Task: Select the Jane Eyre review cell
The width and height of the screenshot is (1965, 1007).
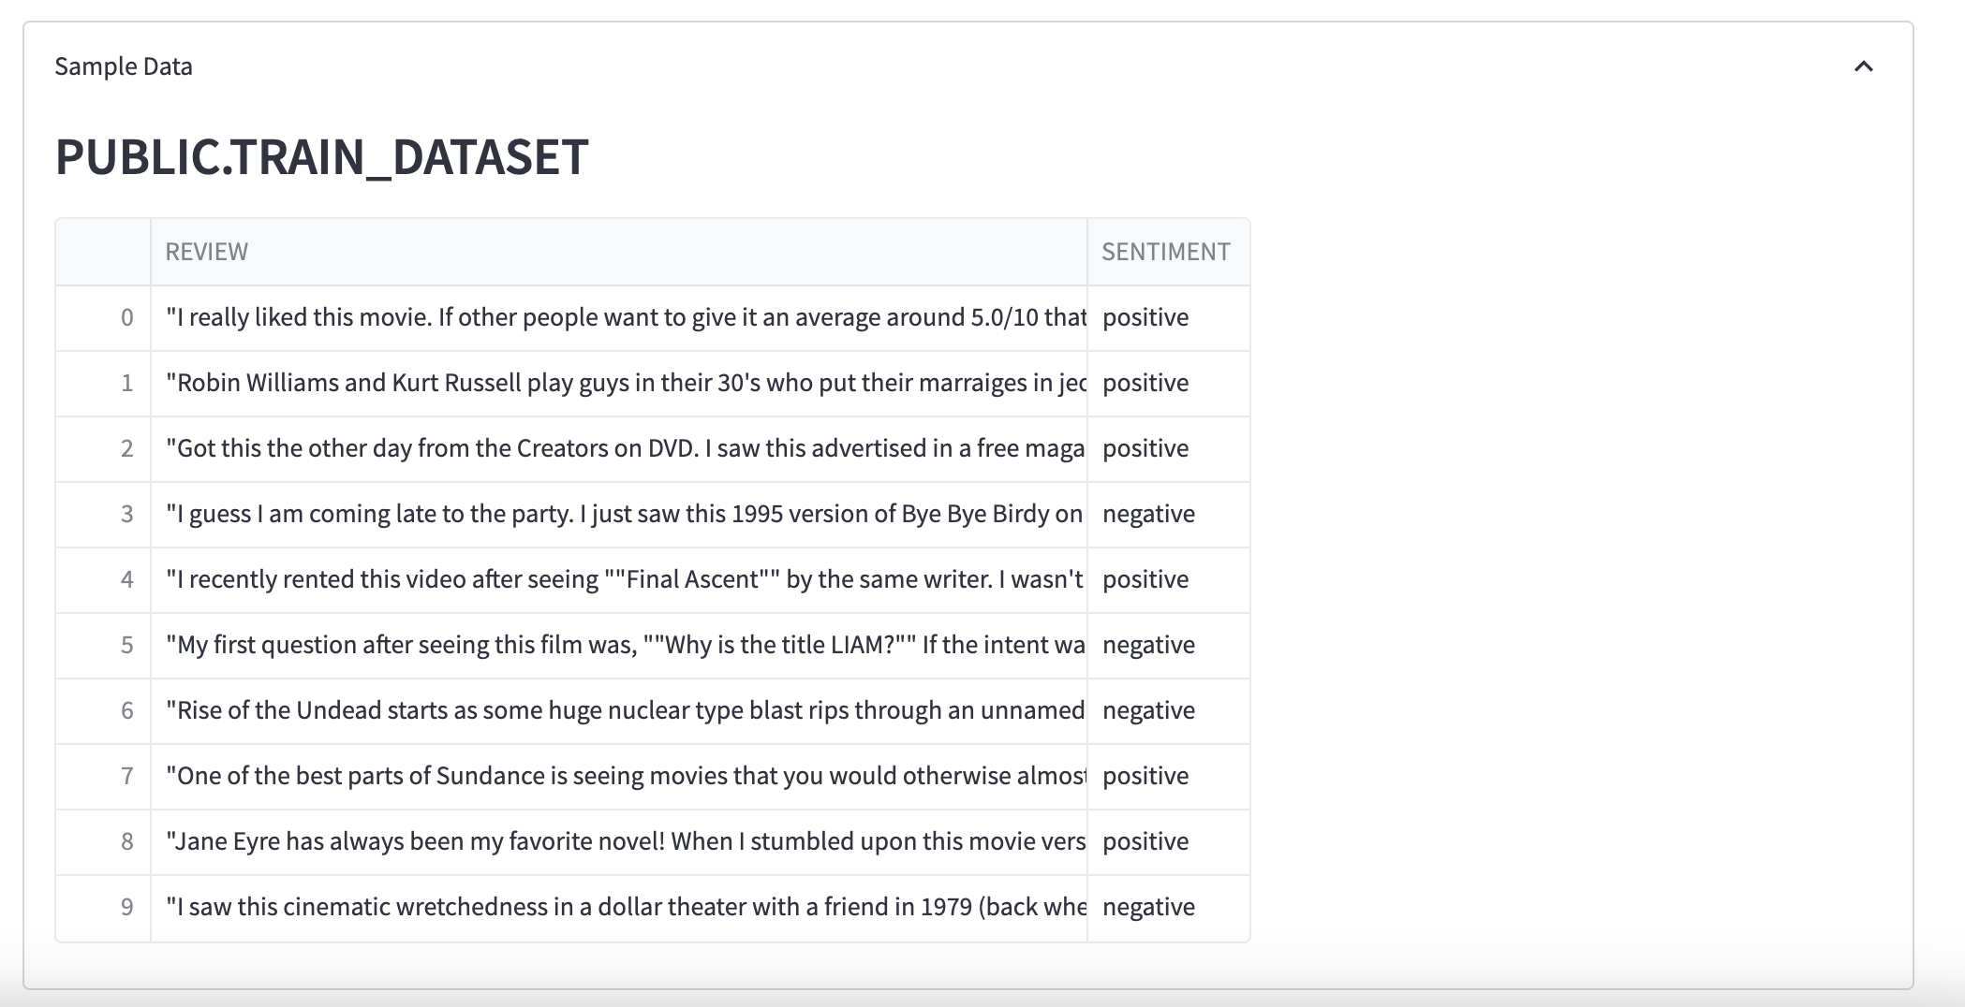Action: coord(618,841)
